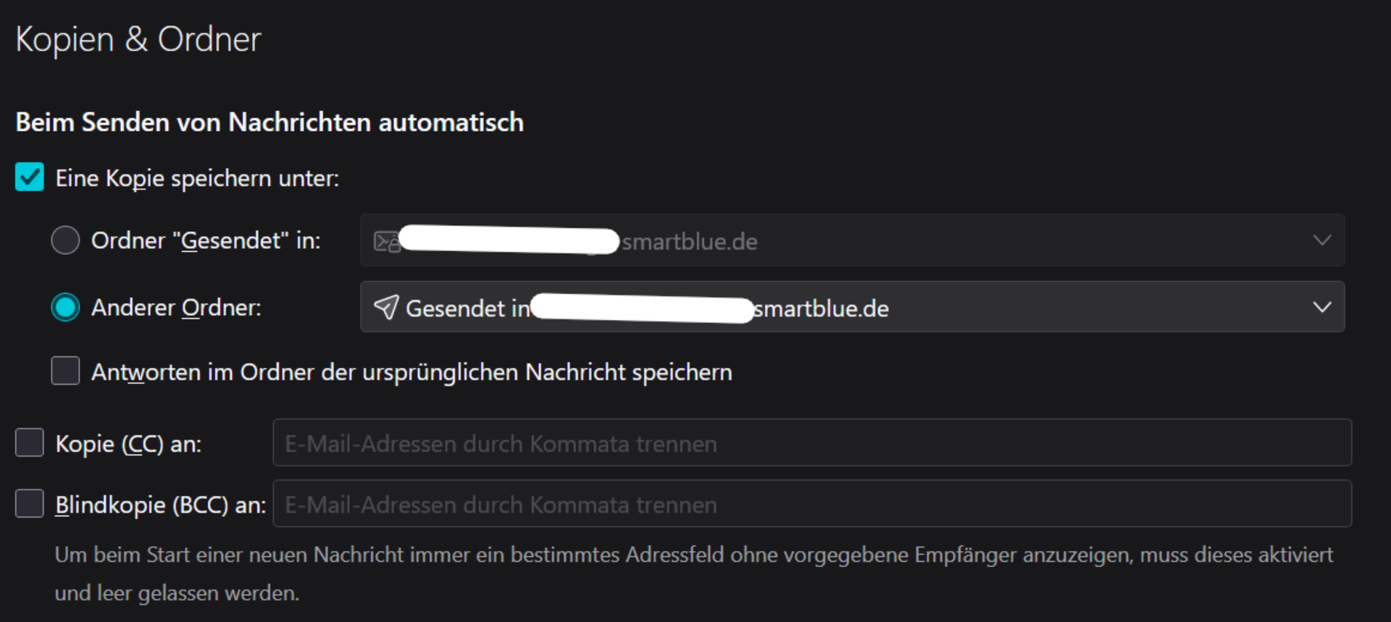Viewport: 1391px width, 622px height.
Task: Select the Ordner "Gesendet" in radio button
Action: point(65,240)
